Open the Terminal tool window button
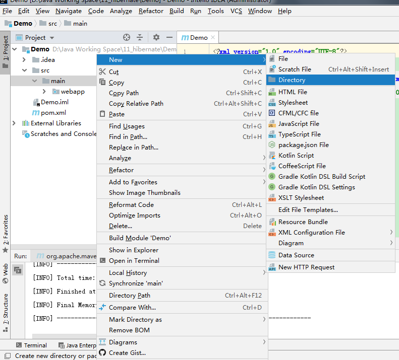The image size is (399, 360). 32,345
